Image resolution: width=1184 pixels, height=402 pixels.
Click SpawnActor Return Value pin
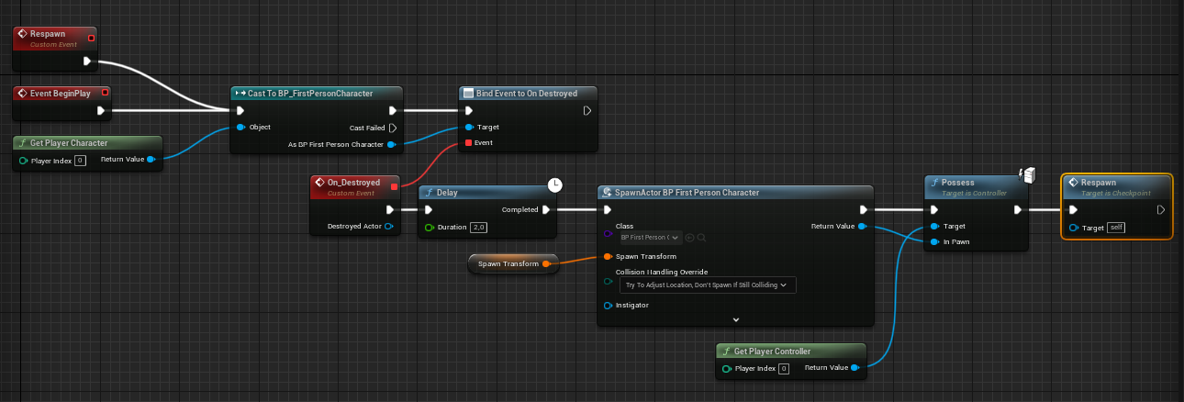pyautogui.click(x=862, y=226)
